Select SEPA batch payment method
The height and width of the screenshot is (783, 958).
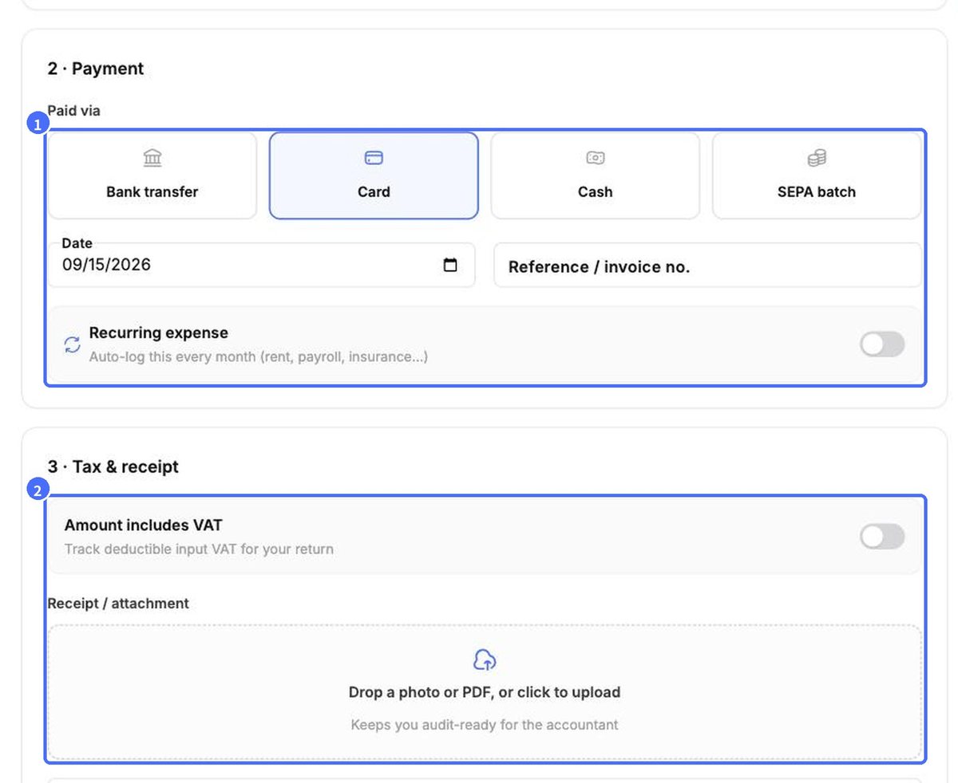[x=817, y=175]
